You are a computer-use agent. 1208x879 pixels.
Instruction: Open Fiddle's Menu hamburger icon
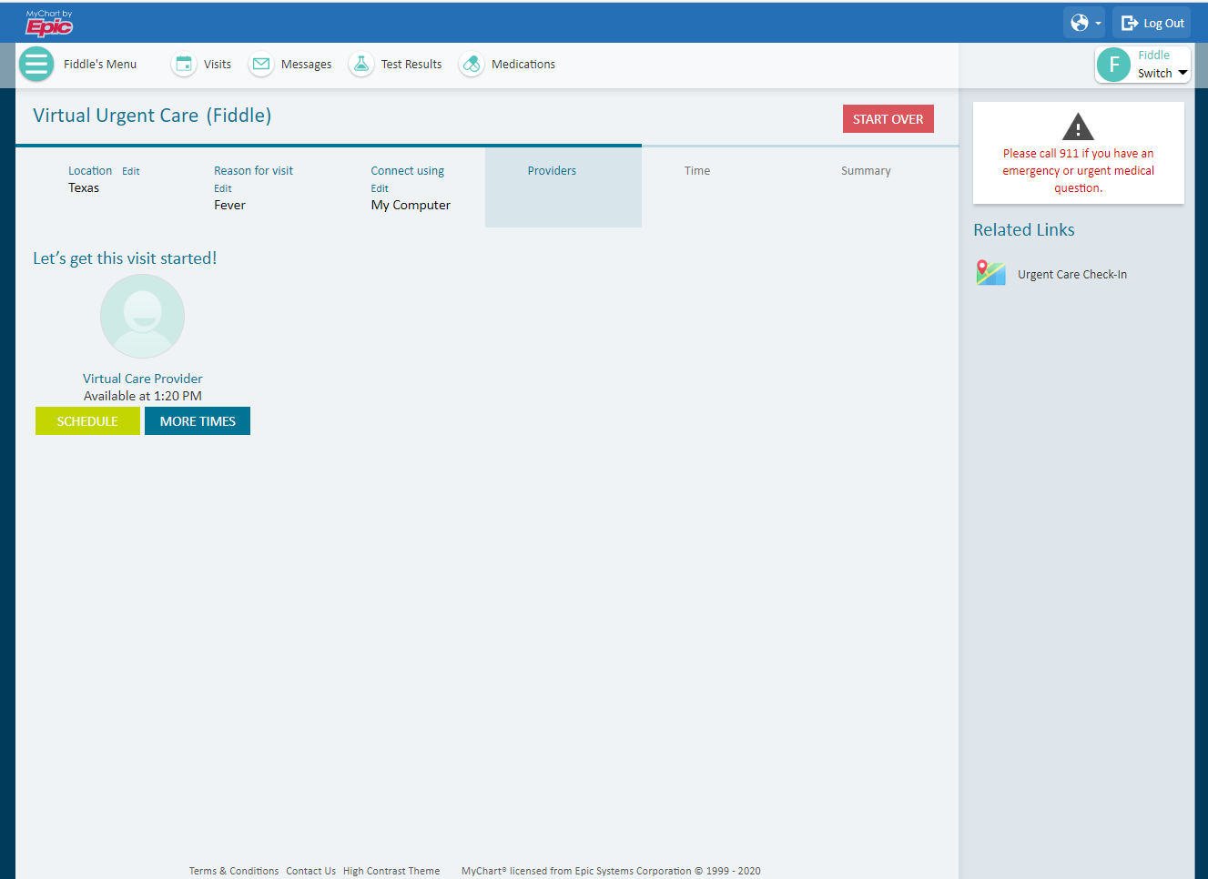(x=36, y=65)
